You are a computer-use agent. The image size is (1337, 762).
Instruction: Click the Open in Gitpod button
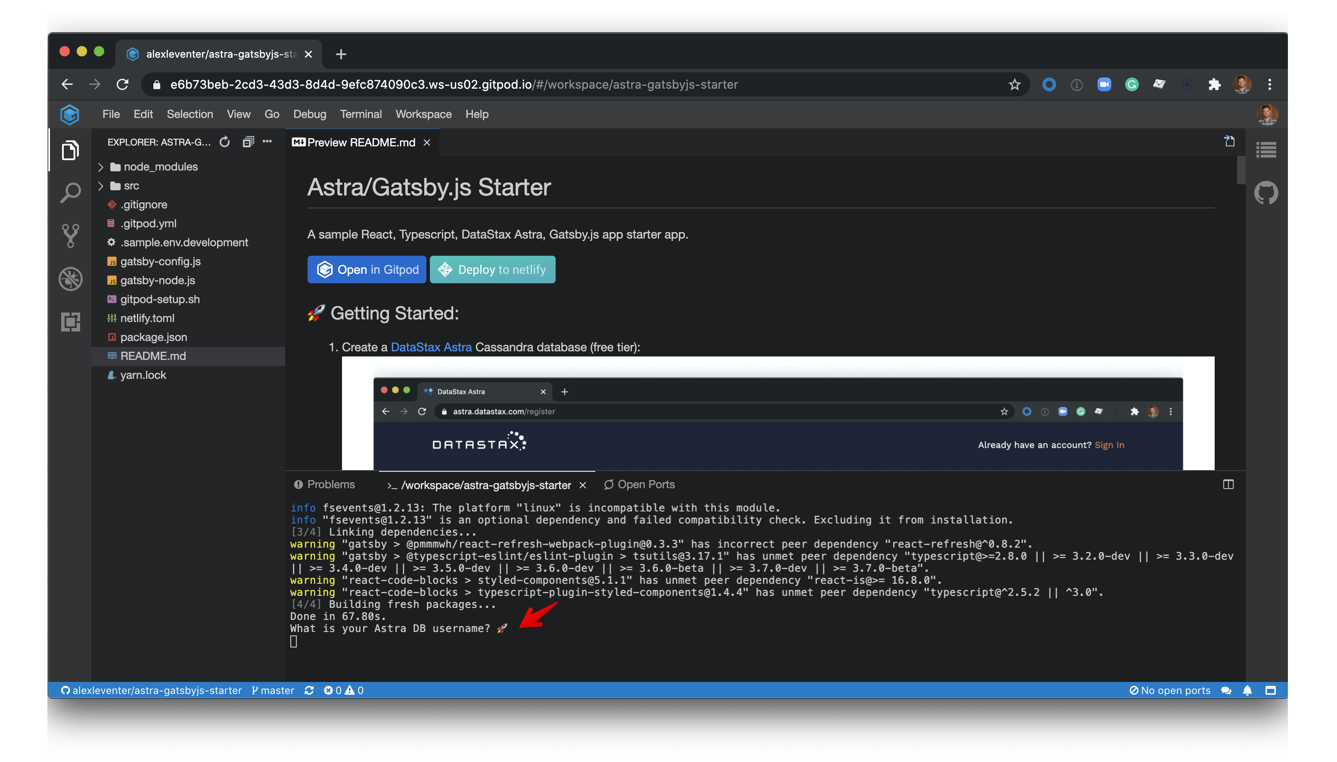367,269
